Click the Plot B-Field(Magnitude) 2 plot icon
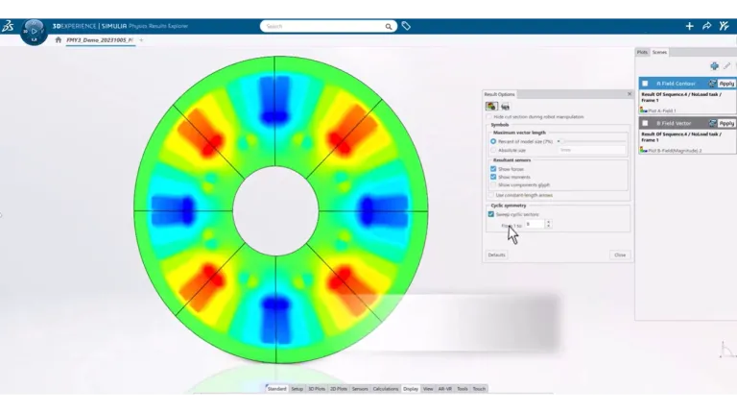The height and width of the screenshot is (413, 737). coord(644,150)
